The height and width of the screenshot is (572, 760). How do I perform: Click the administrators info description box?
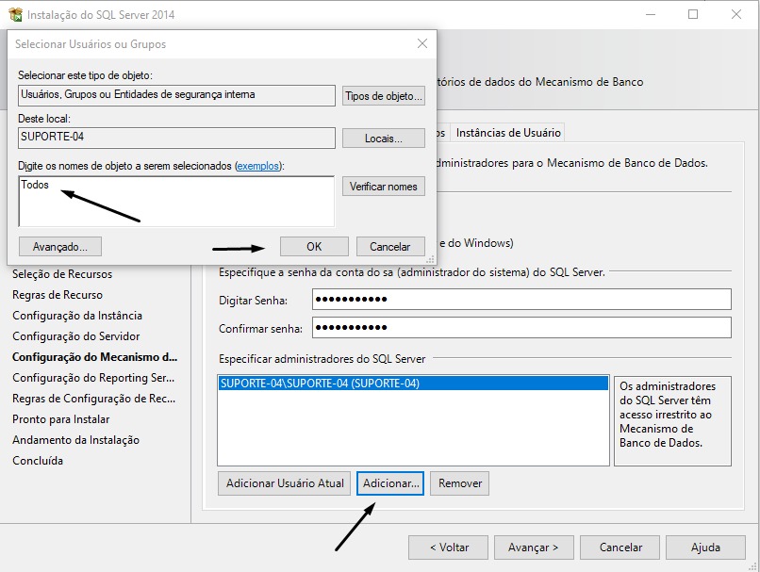click(x=672, y=421)
